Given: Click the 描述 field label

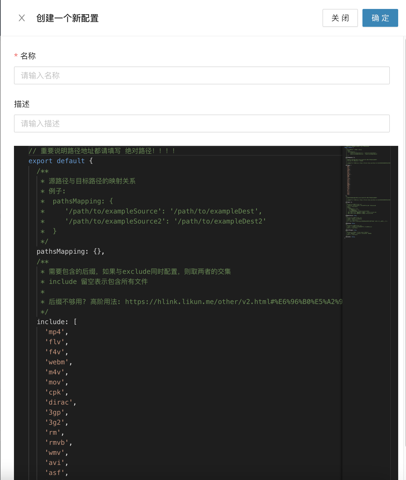Looking at the screenshot, I should [22, 104].
